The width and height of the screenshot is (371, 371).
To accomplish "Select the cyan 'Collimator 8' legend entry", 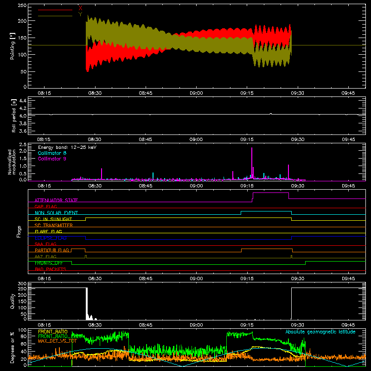I will [x=52, y=153].
